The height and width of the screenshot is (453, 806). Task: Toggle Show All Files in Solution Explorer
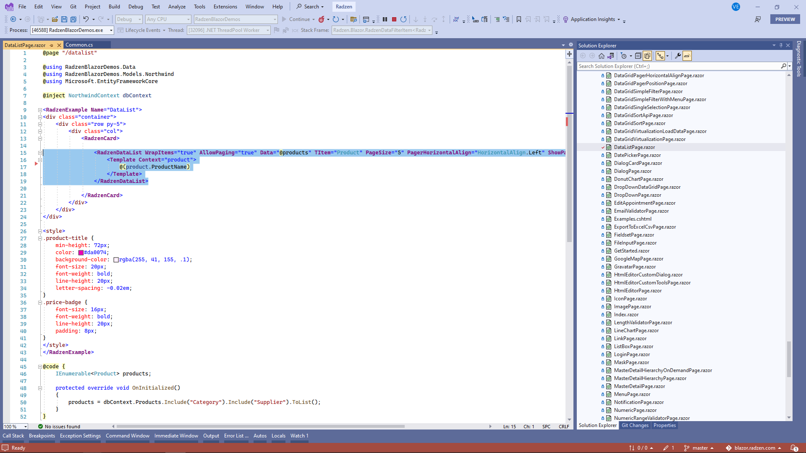[647, 56]
